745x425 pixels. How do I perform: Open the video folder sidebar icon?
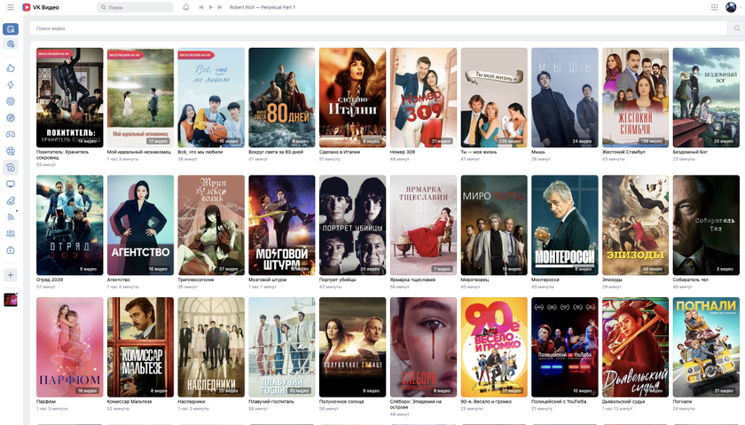[11, 250]
